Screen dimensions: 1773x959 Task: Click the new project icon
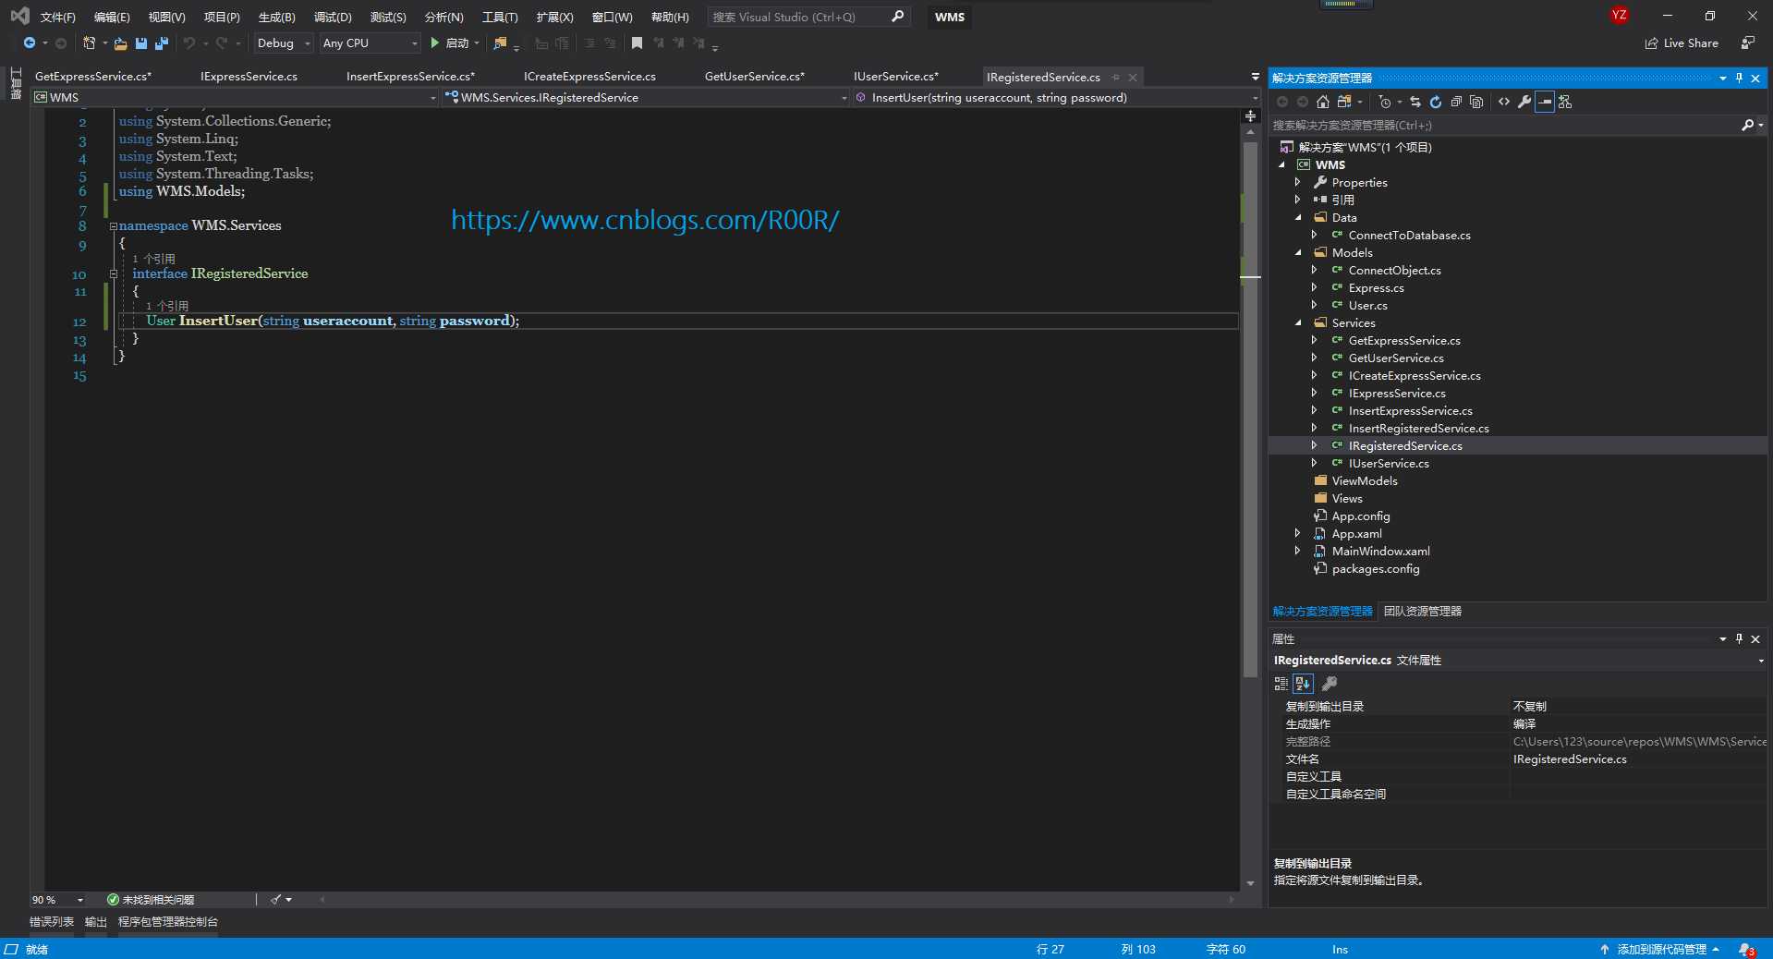tap(89, 42)
